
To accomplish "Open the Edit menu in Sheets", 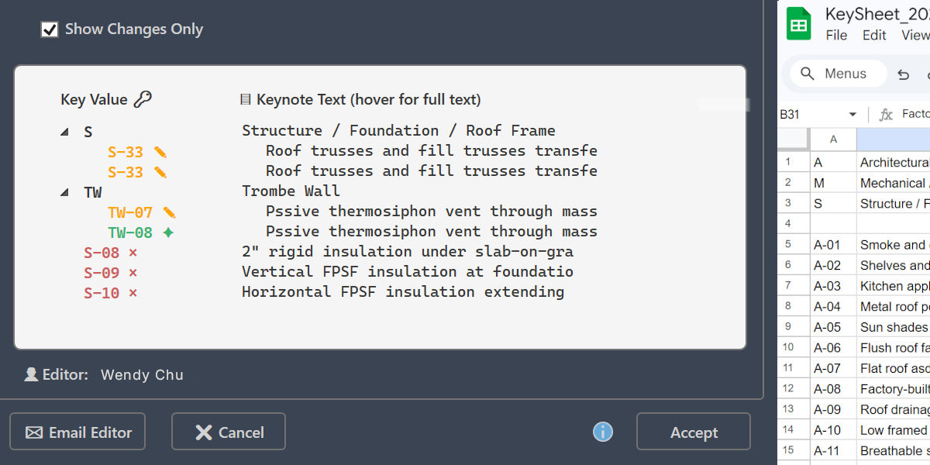I will [x=873, y=35].
